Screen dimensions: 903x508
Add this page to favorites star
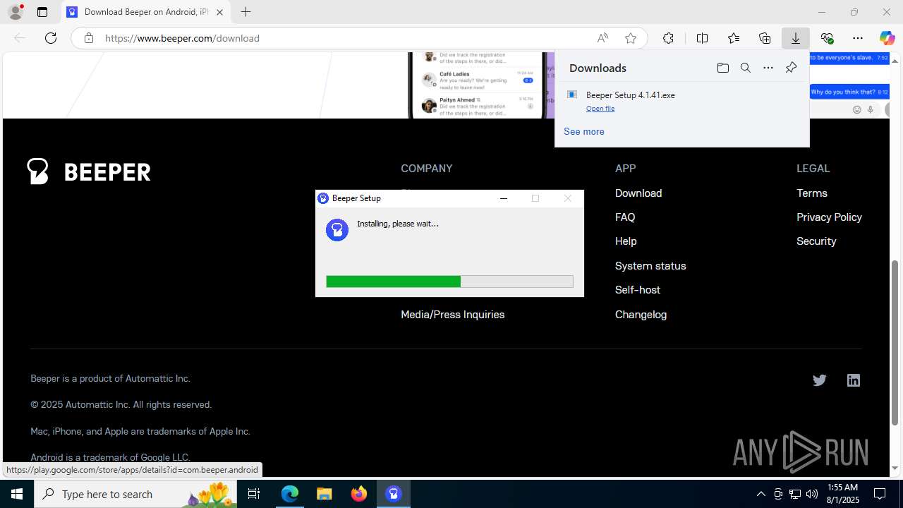(x=631, y=38)
